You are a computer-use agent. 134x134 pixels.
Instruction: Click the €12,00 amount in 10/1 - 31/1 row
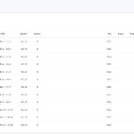click(x=24, y=42)
